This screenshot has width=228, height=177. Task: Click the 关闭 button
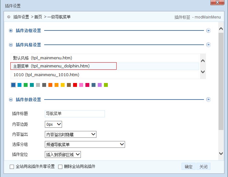203,167
